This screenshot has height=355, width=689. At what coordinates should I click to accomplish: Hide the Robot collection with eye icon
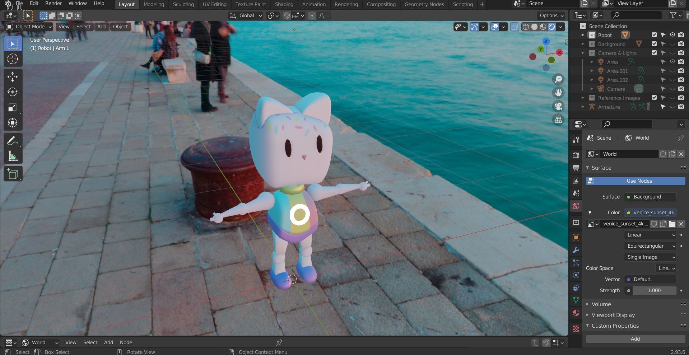pos(672,35)
